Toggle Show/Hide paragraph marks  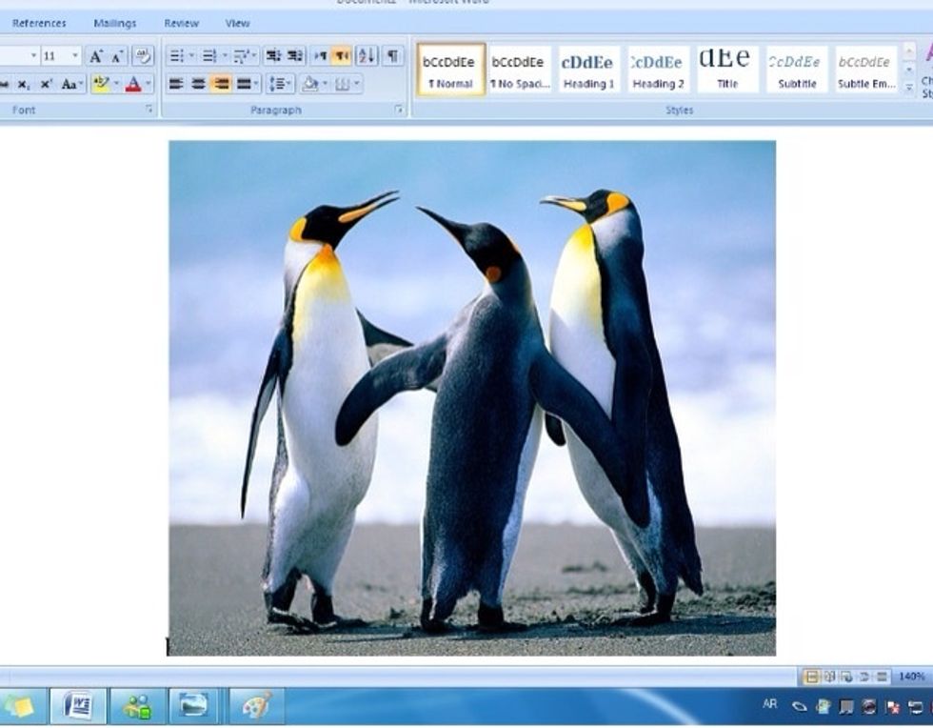392,56
